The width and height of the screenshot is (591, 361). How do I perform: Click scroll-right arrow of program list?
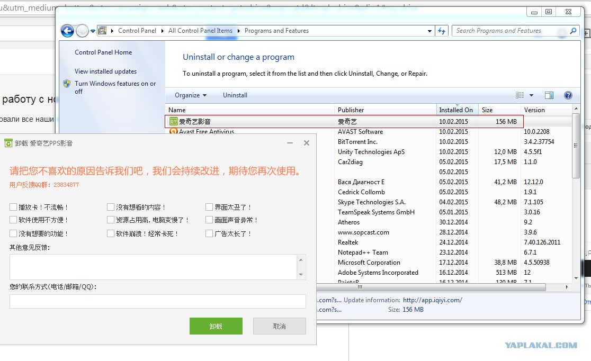[x=567, y=287]
